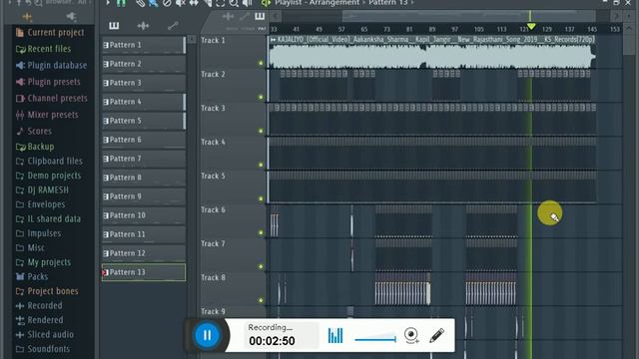Select Pattern 13 in the picker
Image resolution: width=639 pixels, height=359 pixels.
click(x=144, y=272)
